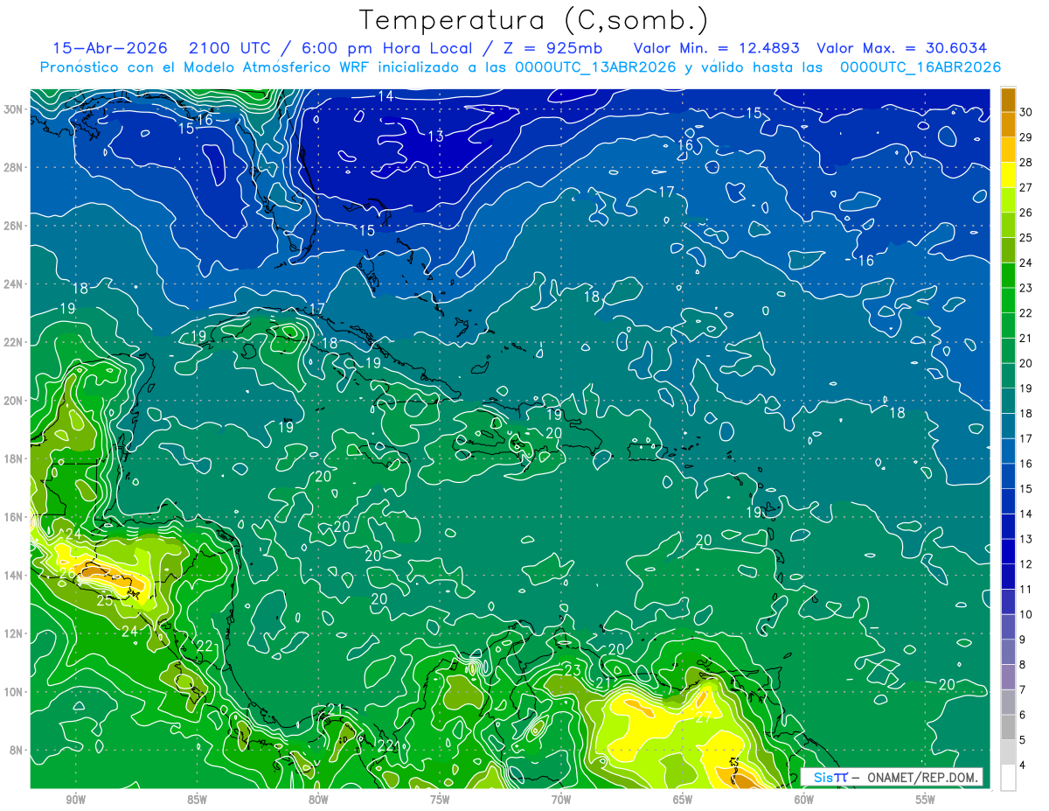
Task: Click the 27 contour label over Venezuela
Action: click(704, 717)
